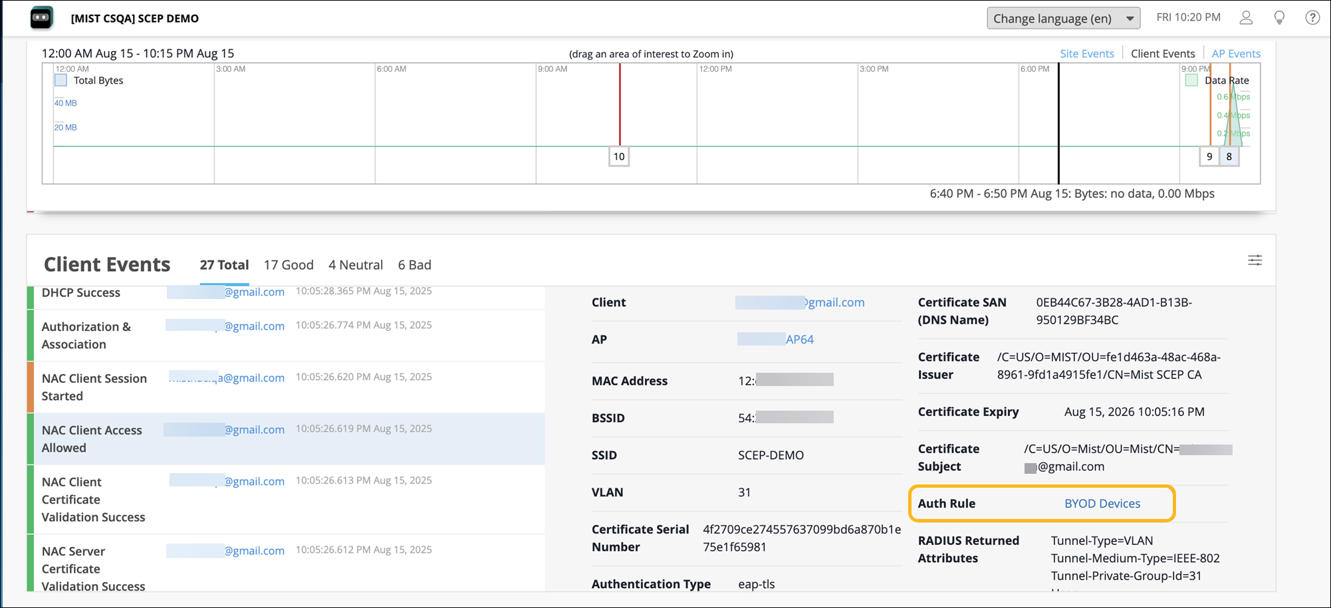Viewport: 1331px width, 608px height.
Task: Open the BYOD Devices auth rule link
Action: click(x=1102, y=504)
